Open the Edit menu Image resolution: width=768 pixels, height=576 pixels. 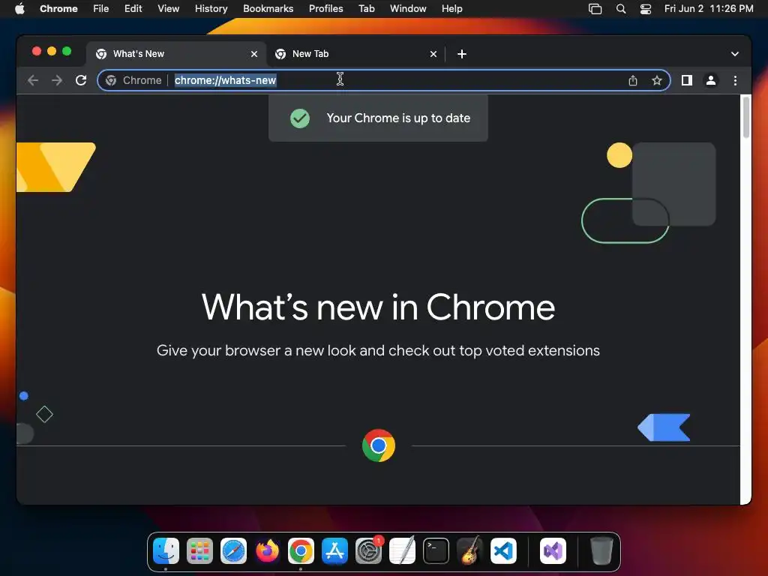(x=133, y=9)
